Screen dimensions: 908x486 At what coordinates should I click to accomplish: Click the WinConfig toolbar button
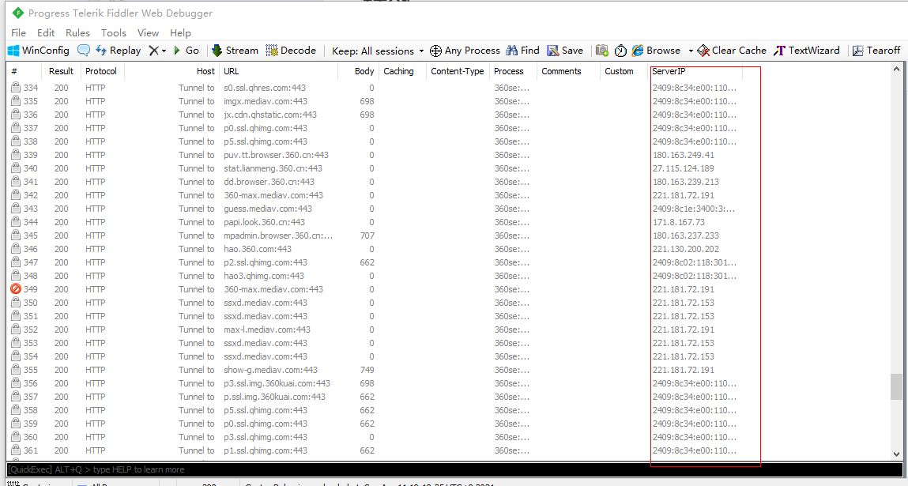pyautogui.click(x=38, y=51)
